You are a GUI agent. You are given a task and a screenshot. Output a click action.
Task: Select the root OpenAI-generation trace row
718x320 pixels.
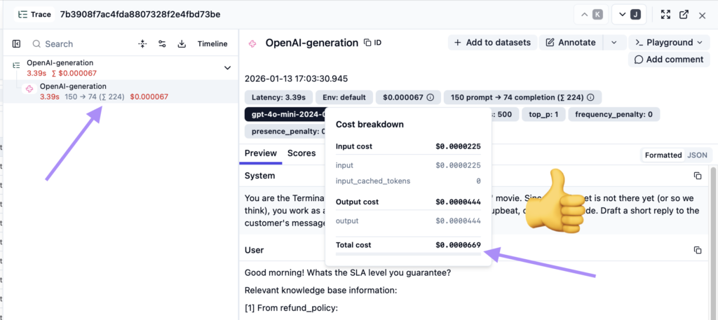point(121,68)
